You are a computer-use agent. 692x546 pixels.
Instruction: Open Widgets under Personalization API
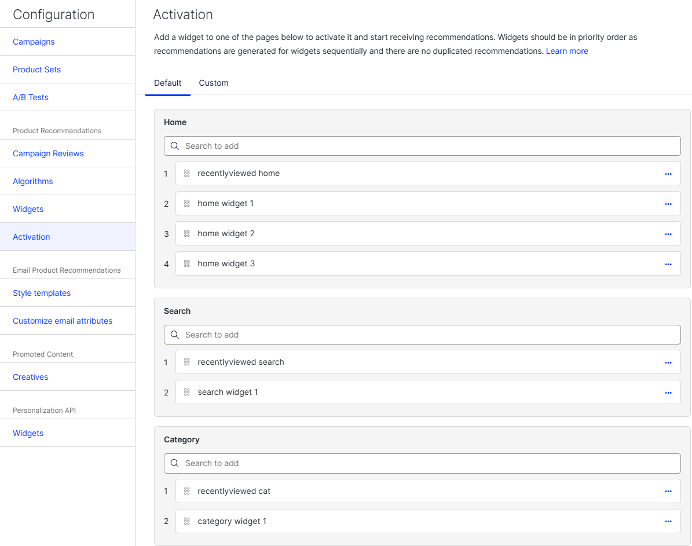(28, 433)
